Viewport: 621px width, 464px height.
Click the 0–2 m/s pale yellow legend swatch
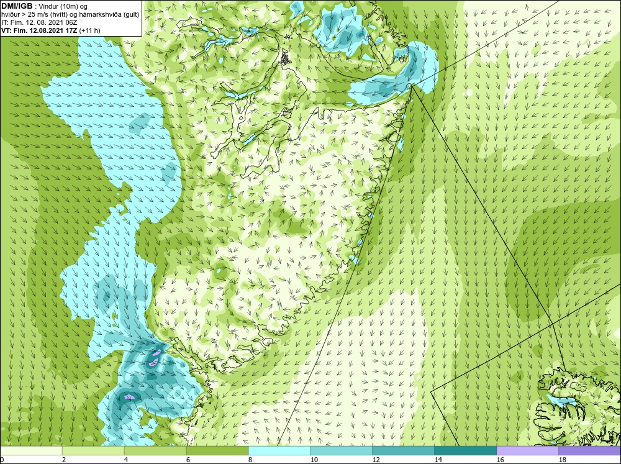coord(31,450)
